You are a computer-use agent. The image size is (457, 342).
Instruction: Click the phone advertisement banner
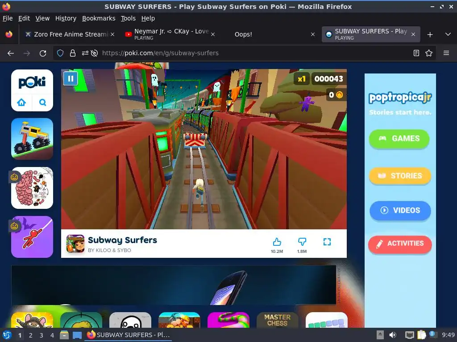(174, 285)
